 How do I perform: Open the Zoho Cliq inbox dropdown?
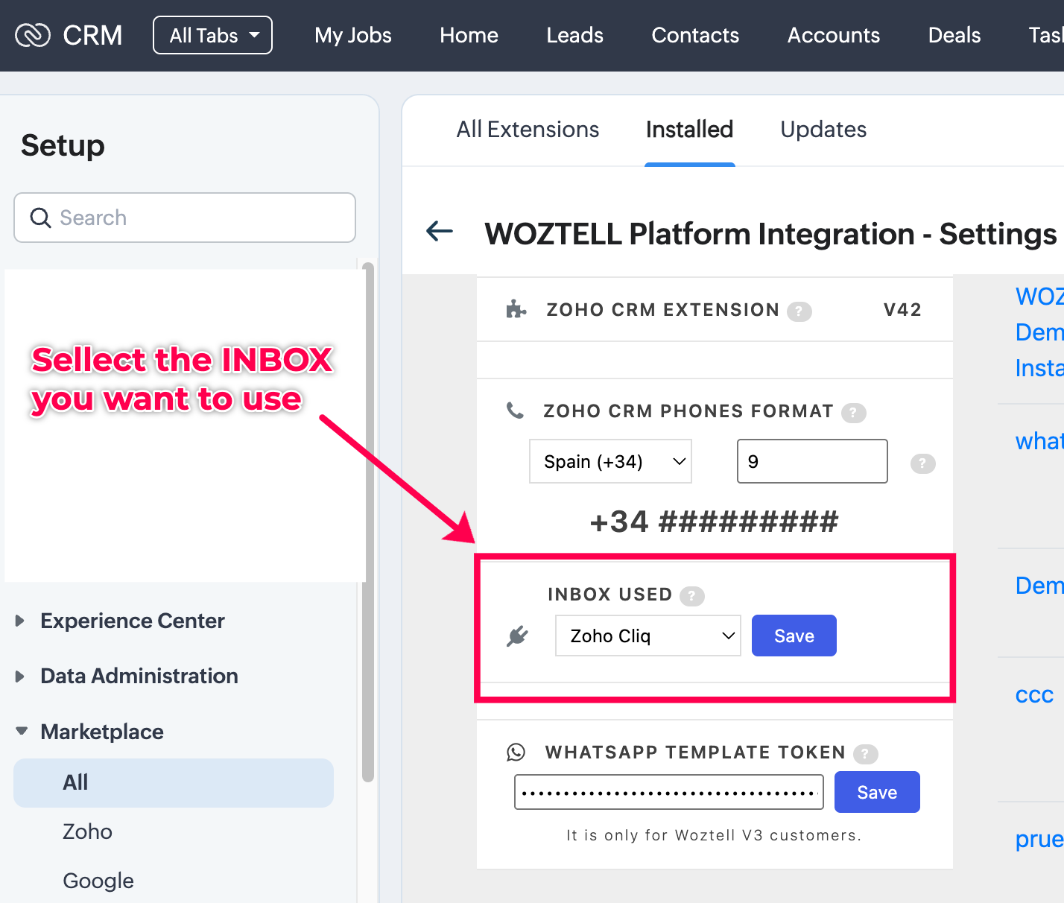coord(648,636)
